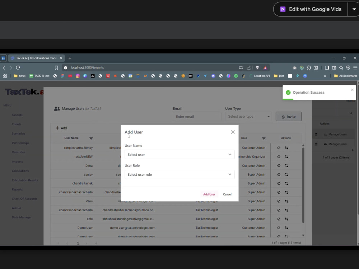Click the bookmark icon in address bar
The height and width of the screenshot is (269, 359).
click(x=56, y=67)
